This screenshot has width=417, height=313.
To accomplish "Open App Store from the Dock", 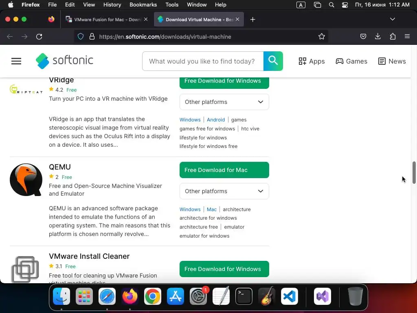I will 176,296.
